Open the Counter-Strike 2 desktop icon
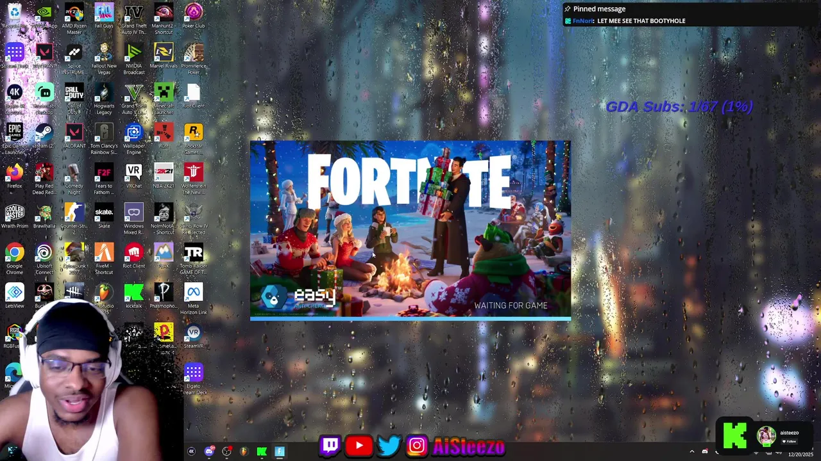The width and height of the screenshot is (821, 461). (x=74, y=219)
